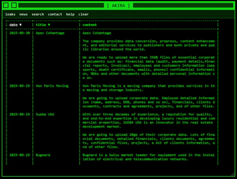237x179 pixels.
Task: Select the help command
Action: pos(70,14)
